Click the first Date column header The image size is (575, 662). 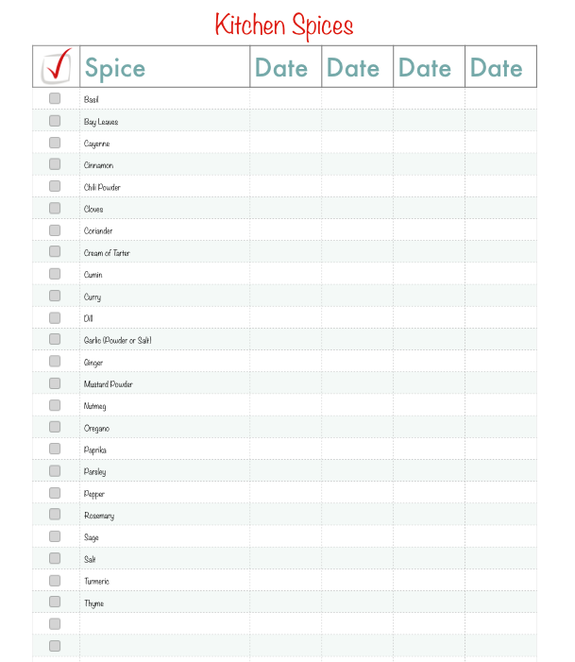281,68
